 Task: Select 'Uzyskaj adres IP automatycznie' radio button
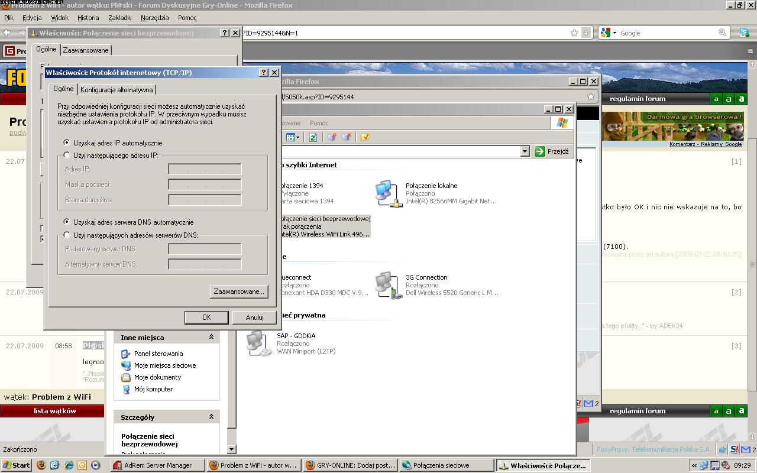(x=67, y=142)
